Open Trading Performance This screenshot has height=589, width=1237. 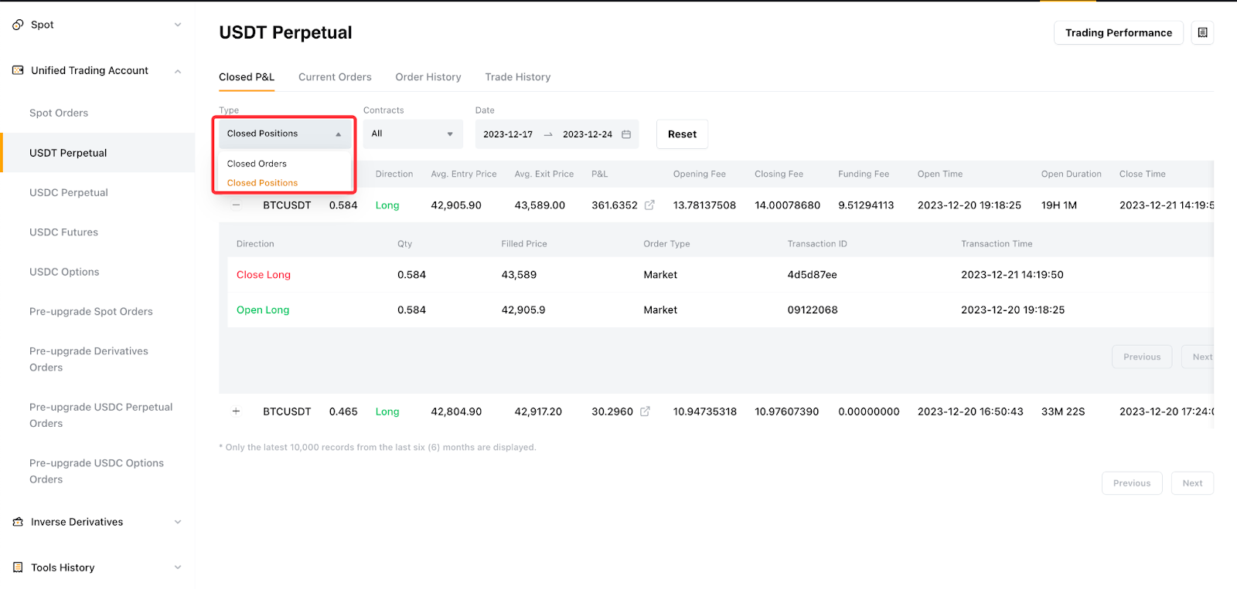pyautogui.click(x=1118, y=32)
